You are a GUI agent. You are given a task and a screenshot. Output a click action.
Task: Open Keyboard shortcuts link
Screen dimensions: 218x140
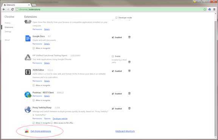click(x=125, y=131)
